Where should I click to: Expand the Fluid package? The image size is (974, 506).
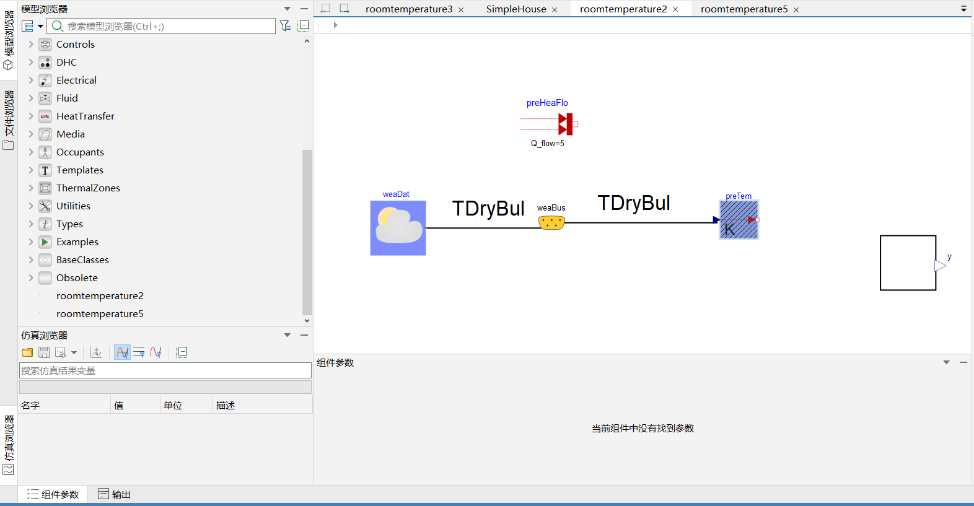click(31, 98)
